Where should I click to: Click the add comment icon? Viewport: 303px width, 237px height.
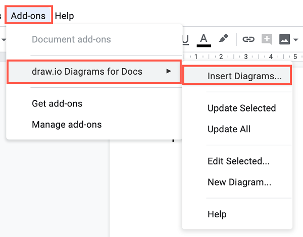tap(267, 39)
